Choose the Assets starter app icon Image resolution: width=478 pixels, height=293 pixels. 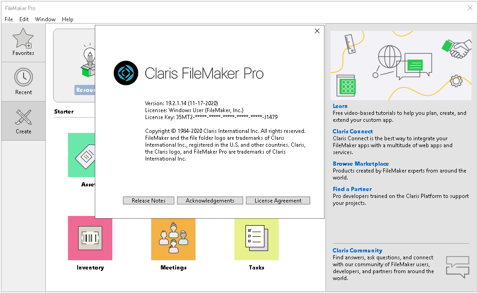coord(81,155)
